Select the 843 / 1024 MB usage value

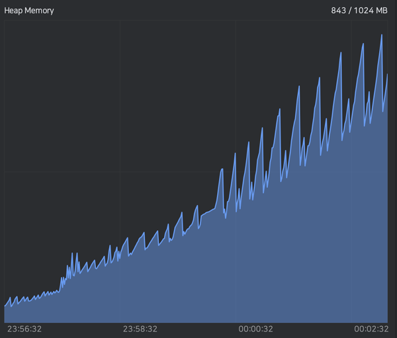[x=359, y=11]
